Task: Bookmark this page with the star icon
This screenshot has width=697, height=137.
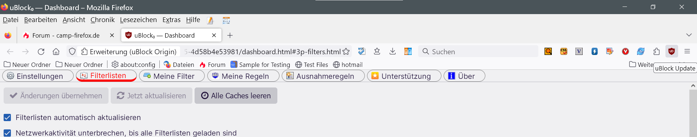Action: pyautogui.click(x=346, y=52)
